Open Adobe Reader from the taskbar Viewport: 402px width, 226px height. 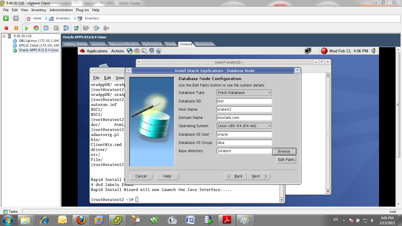227,220
